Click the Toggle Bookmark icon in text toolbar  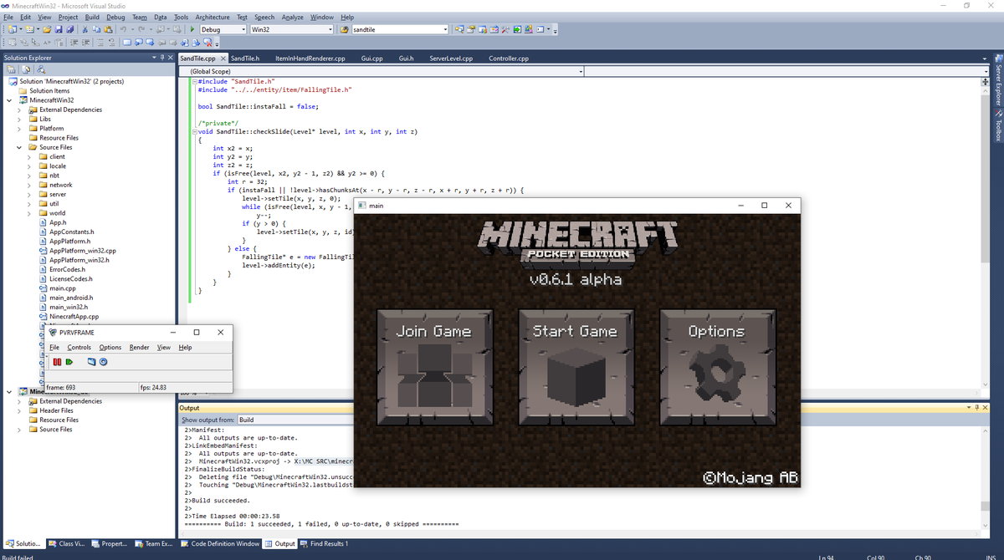point(127,43)
